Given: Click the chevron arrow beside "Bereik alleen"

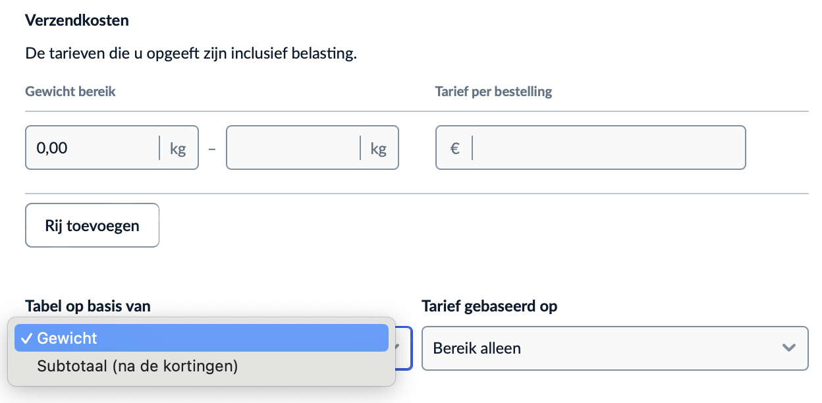Looking at the screenshot, I should click(x=788, y=348).
